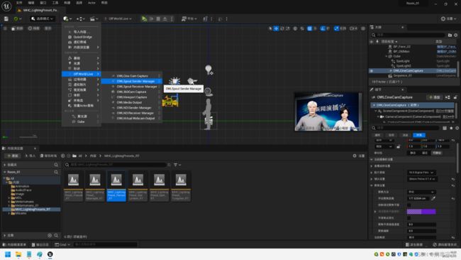
Task: Select OWLVirtual Webcam Output from submenu
Action: 131,119
